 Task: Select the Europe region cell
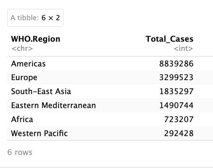point(24,77)
